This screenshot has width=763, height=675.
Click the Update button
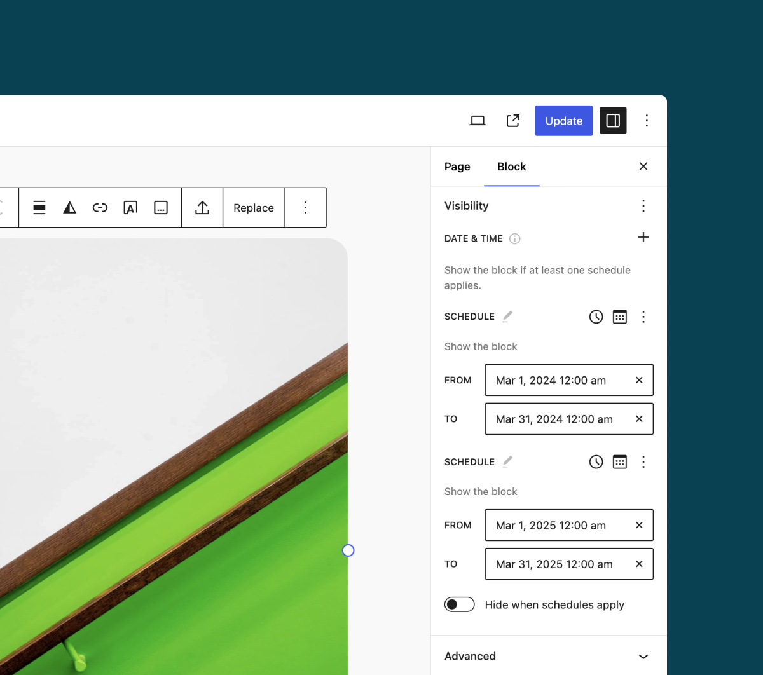tap(563, 121)
